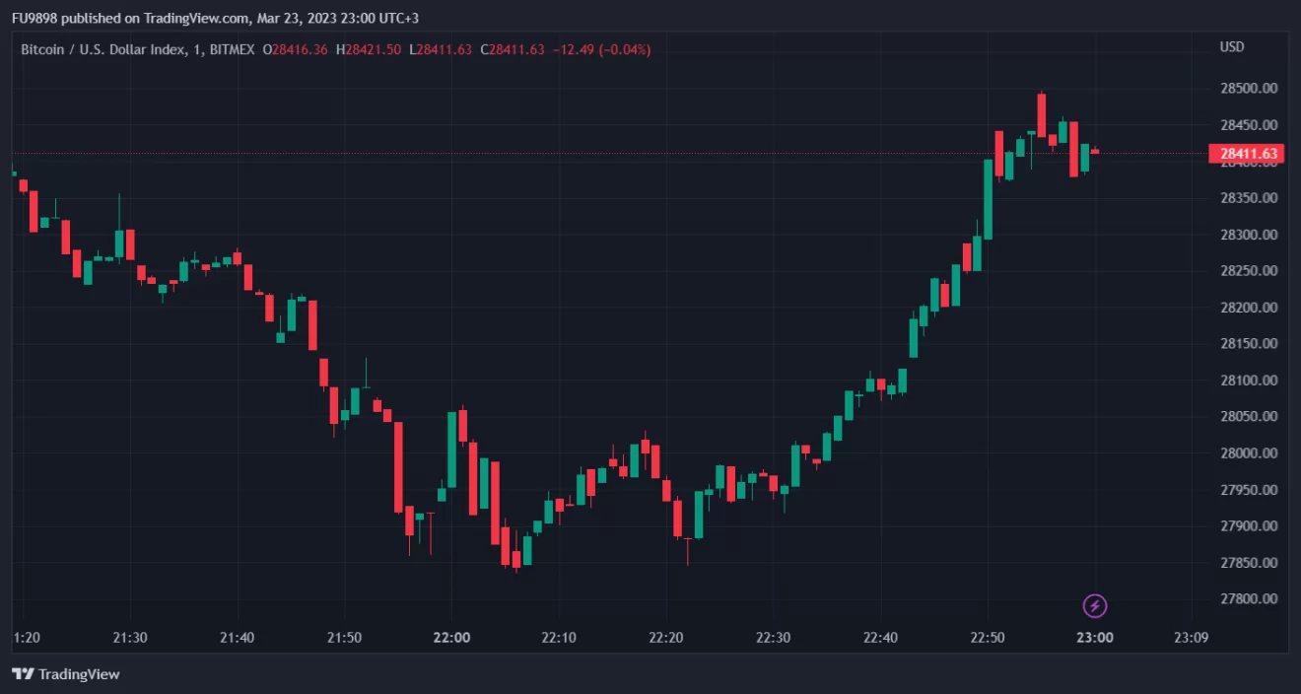Click the purple lightning bolt icon
Image resolution: width=1301 pixels, height=694 pixels.
click(x=1095, y=605)
